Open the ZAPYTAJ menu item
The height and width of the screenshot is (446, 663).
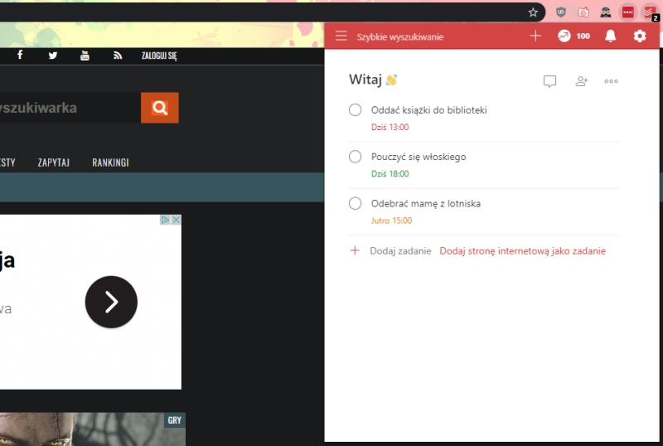point(53,162)
